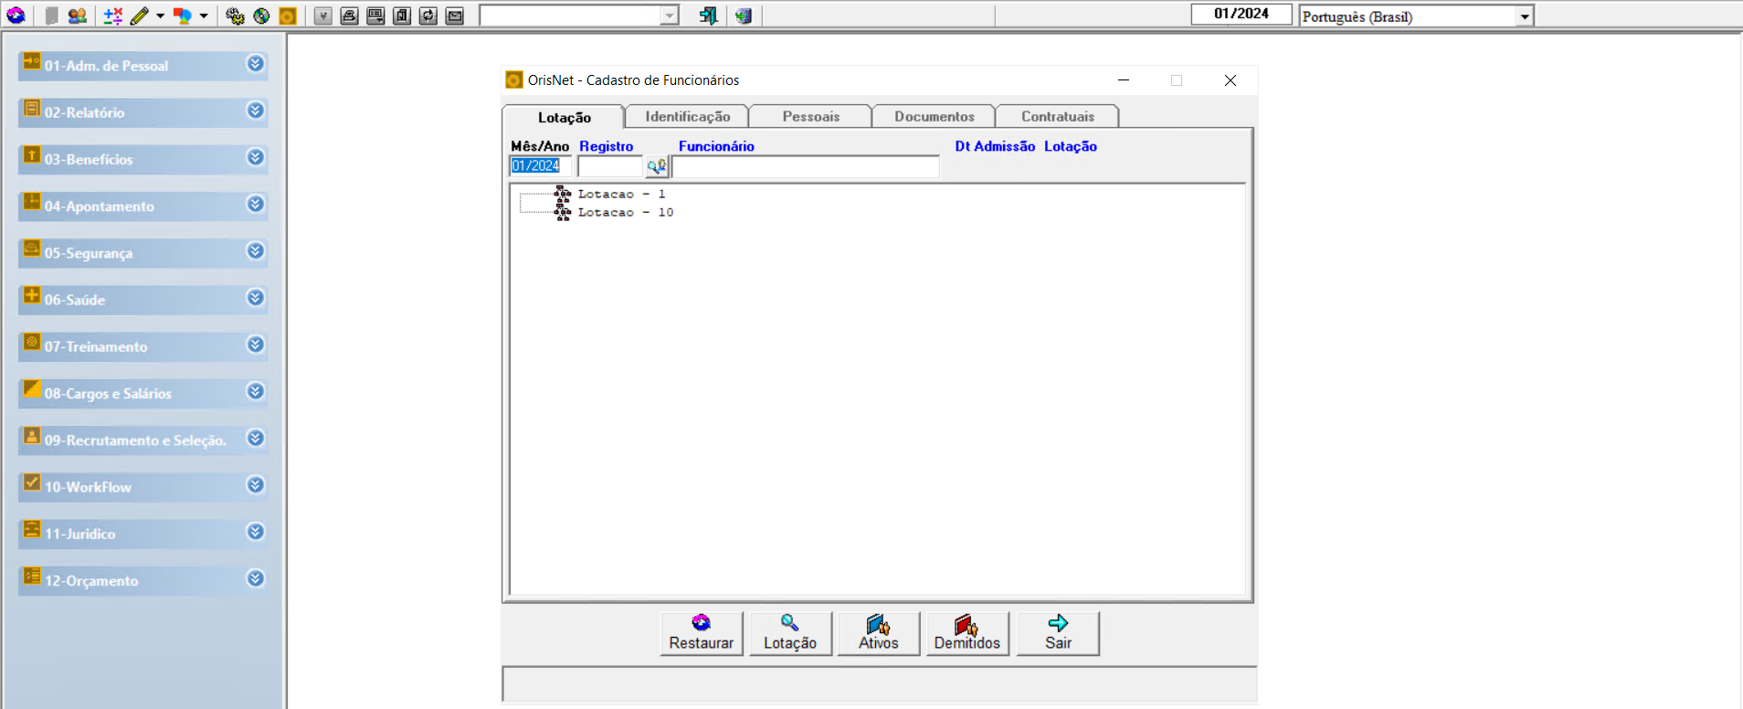Screen dimensions: 1743x709
Task: Open the Português (Brasil) language dropdown
Action: coord(1524,16)
